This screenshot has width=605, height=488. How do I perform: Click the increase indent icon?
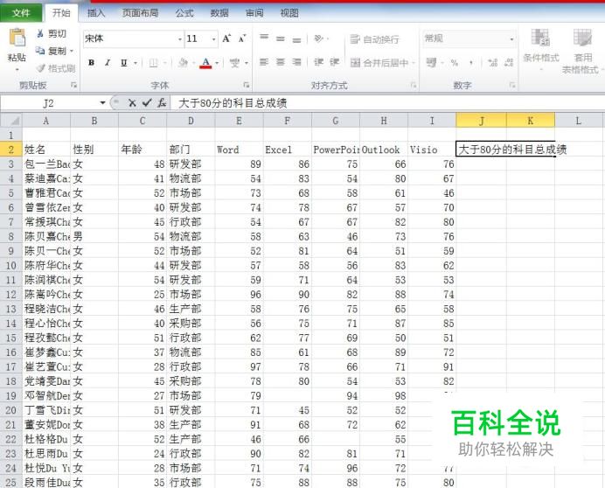(x=335, y=62)
